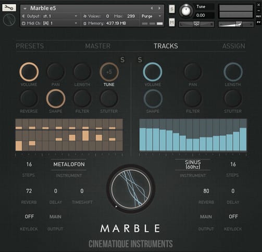Toggle the Kontakt solo S button
Screen dimensions: 262x252
click(172, 9)
